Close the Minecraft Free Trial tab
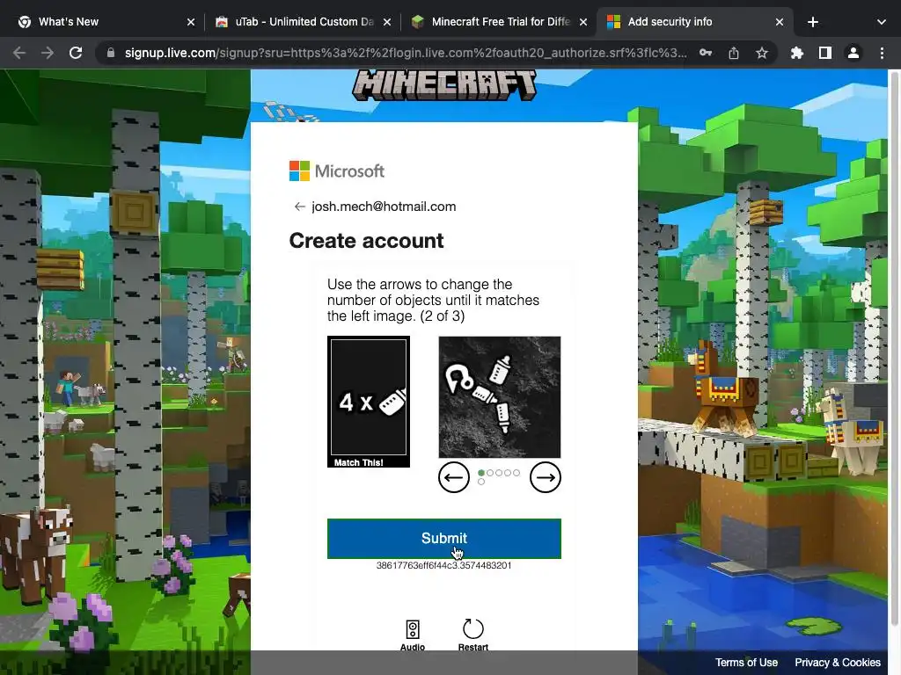The width and height of the screenshot is (901, 675). (583, 22)
